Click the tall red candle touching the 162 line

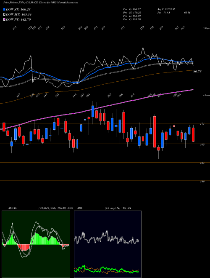coord(155,131)
